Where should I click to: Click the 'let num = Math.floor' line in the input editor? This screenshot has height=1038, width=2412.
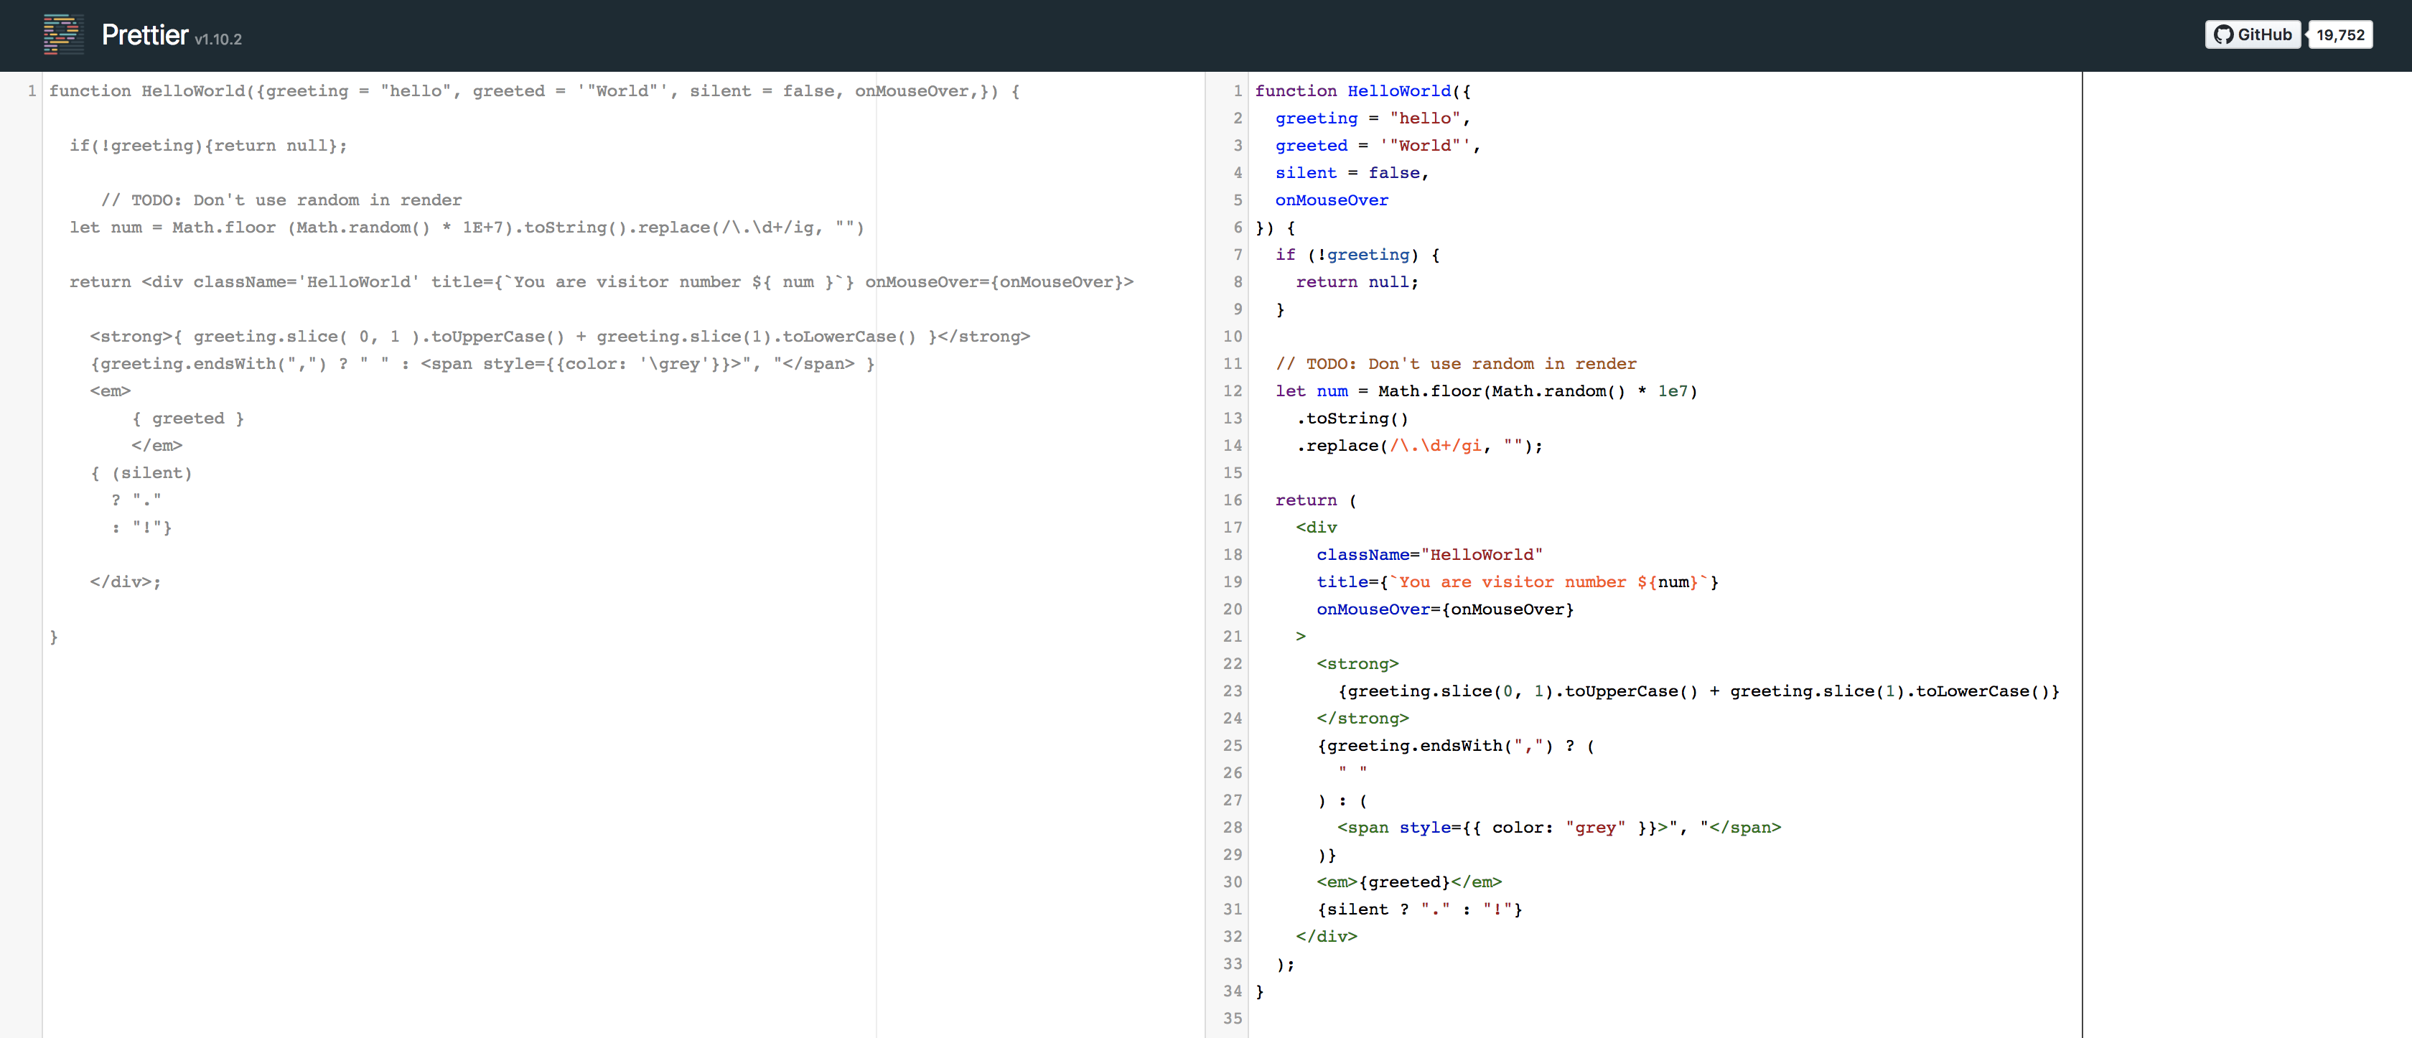point(467,228)
